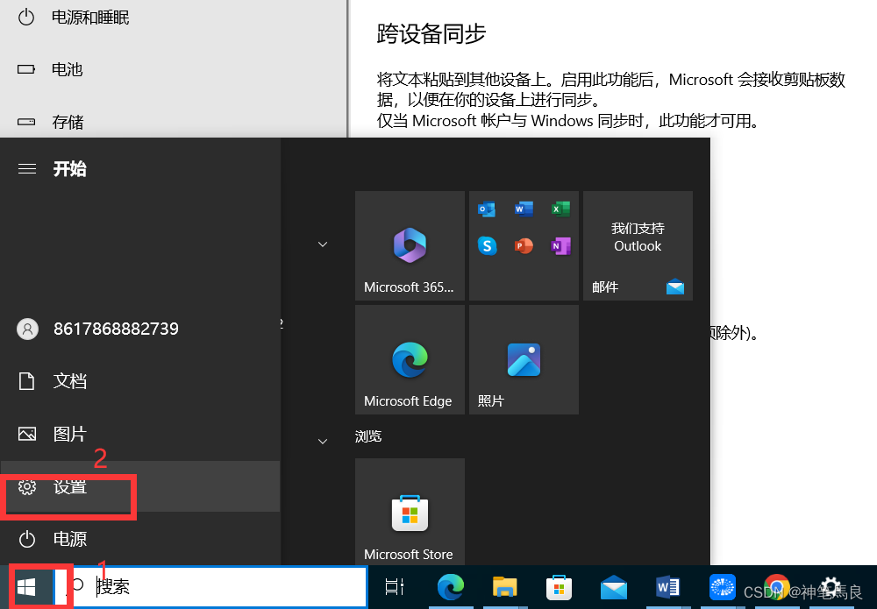Click the 搜索 taskbar search box
Viewport: 877px width, 609px height.
click(218, 586)
